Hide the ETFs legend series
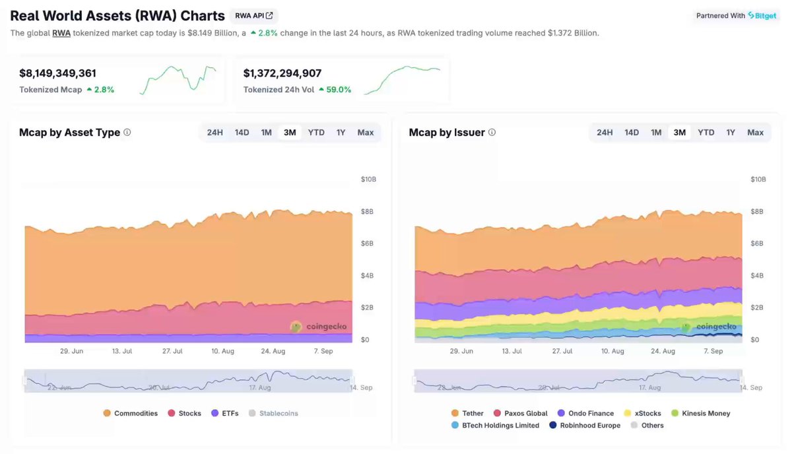Image resolution: width=792 pixels, height=454 pixels. [225, 414]
